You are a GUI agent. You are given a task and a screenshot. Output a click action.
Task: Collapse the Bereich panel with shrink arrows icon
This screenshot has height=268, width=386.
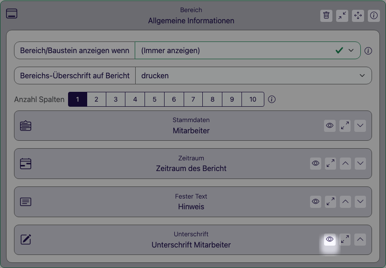click(x=342, y=16)
